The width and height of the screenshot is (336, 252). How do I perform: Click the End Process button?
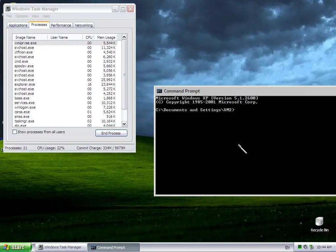[111, 133]
